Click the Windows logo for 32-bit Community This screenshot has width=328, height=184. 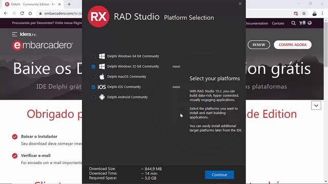102,66
